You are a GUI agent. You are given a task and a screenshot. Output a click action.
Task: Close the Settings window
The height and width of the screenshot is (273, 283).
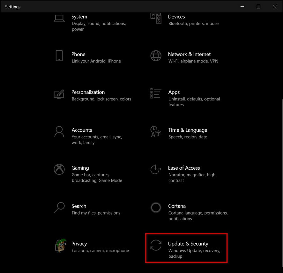tap(275, 7)
